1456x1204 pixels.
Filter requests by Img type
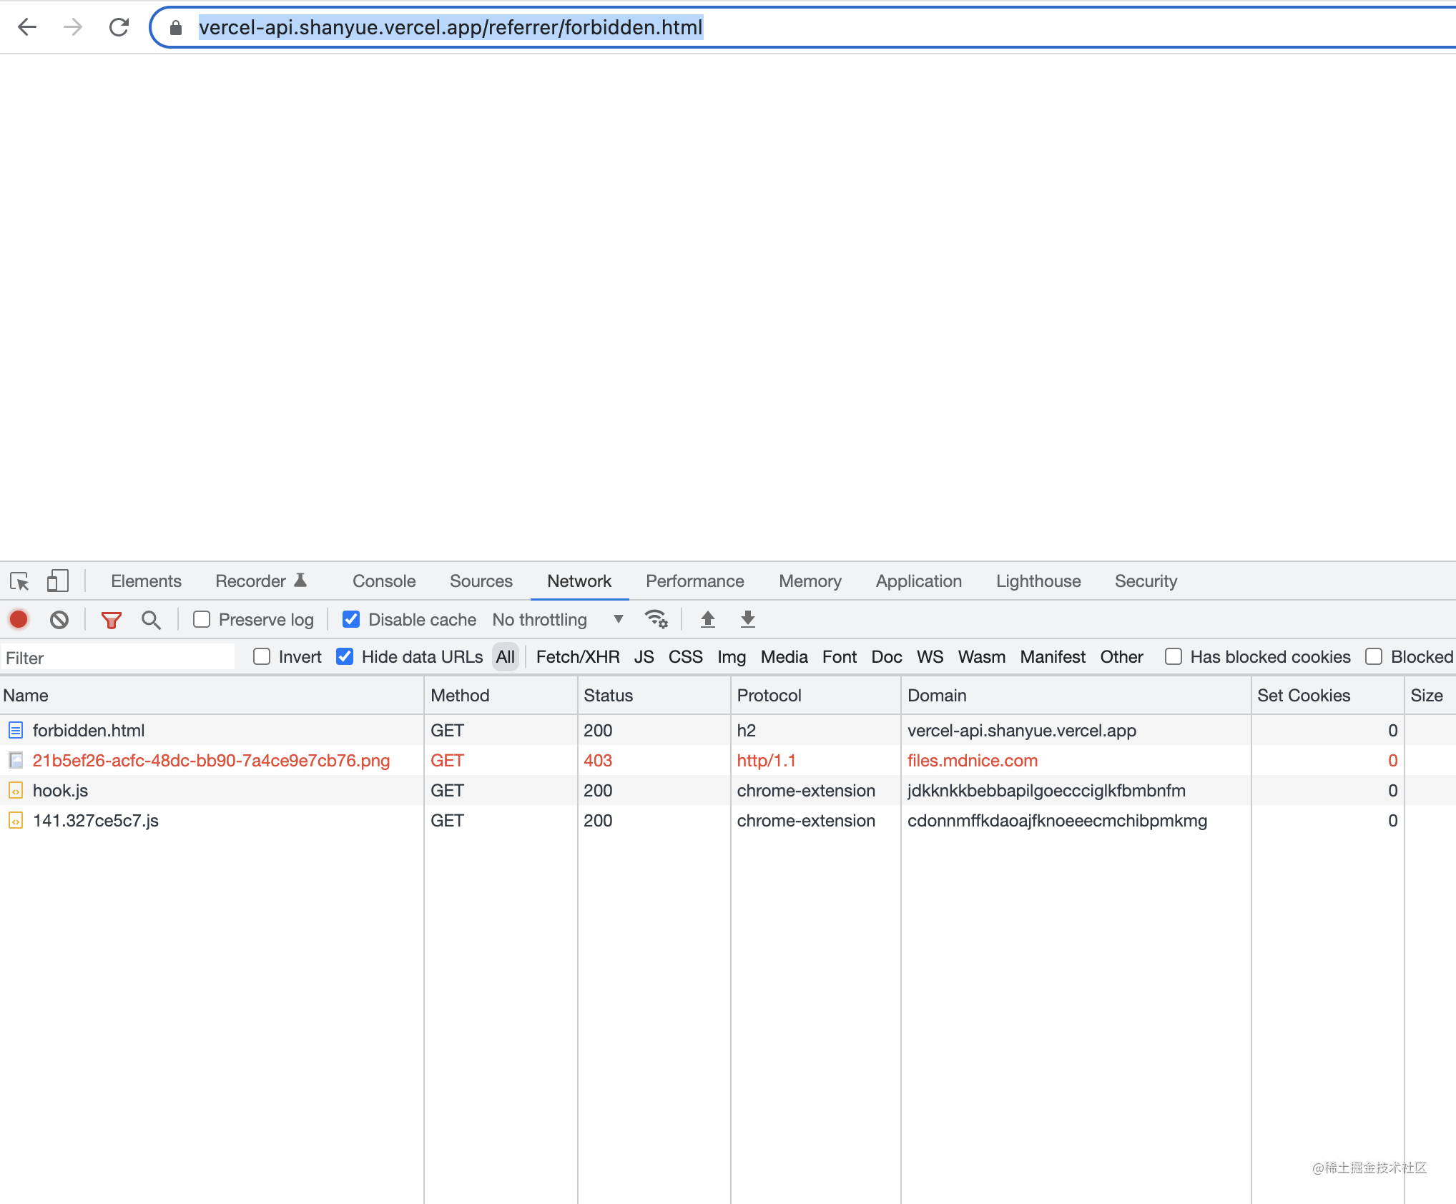732,657
